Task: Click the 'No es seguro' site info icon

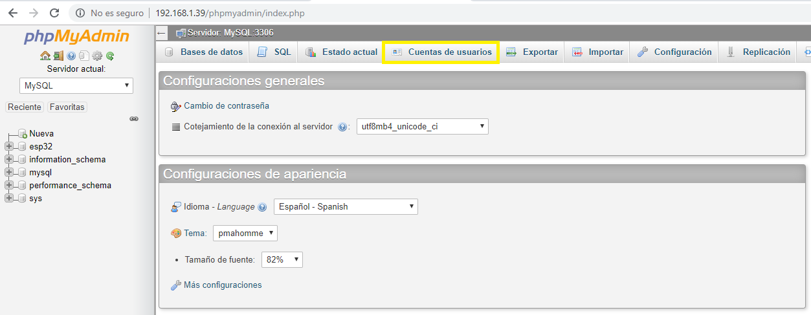Action: (x=80, y=13)
